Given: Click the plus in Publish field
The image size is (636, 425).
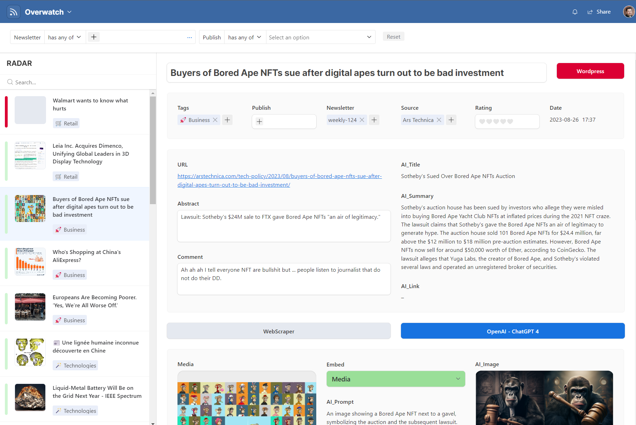Looking at the screenshot, I should [x=259, y=122].
